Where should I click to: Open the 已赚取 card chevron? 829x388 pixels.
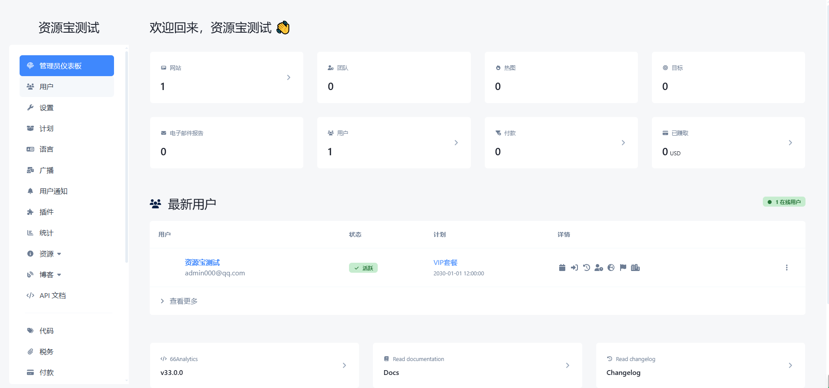790,143
